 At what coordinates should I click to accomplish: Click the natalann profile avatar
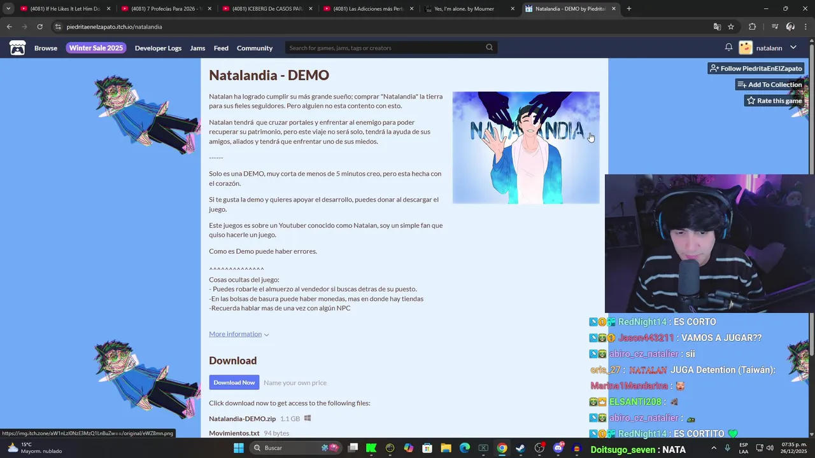pos(746,48)
